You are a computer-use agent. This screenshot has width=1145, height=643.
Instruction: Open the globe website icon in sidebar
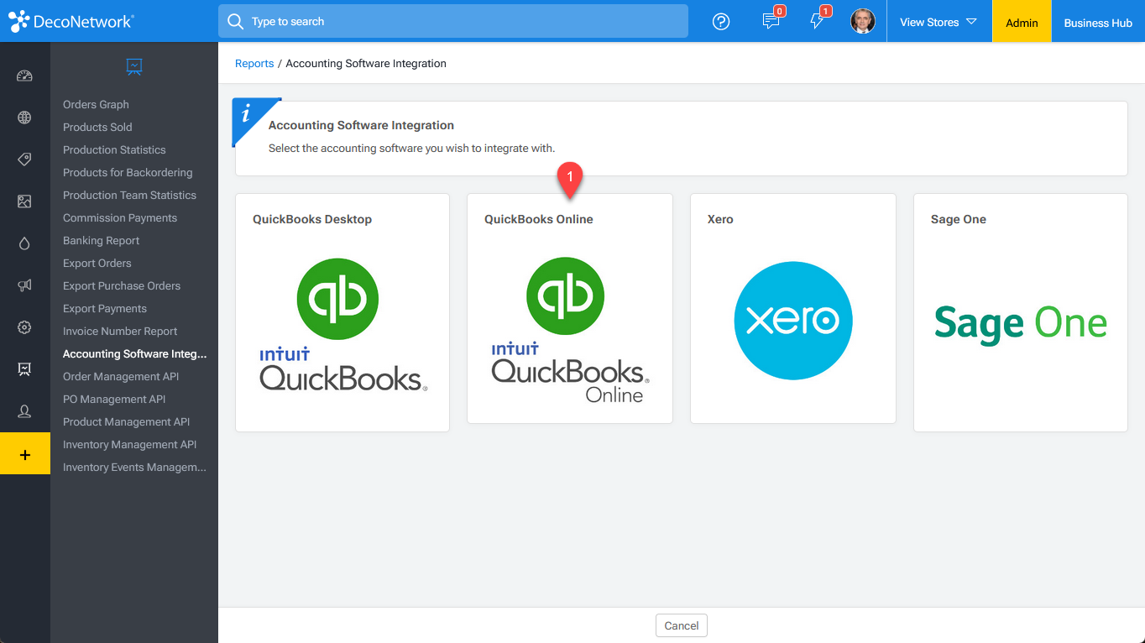[x=24, y=118]
